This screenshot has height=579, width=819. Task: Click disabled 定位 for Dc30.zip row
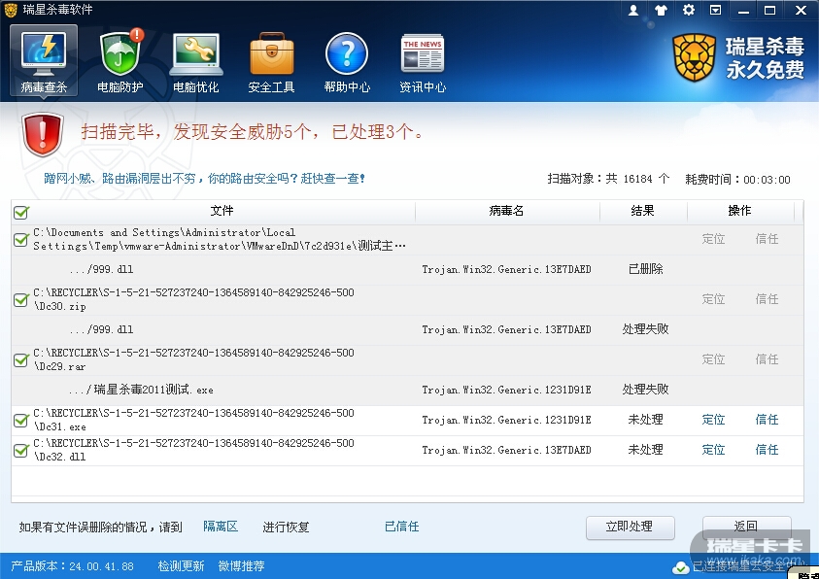coord(713,299)
